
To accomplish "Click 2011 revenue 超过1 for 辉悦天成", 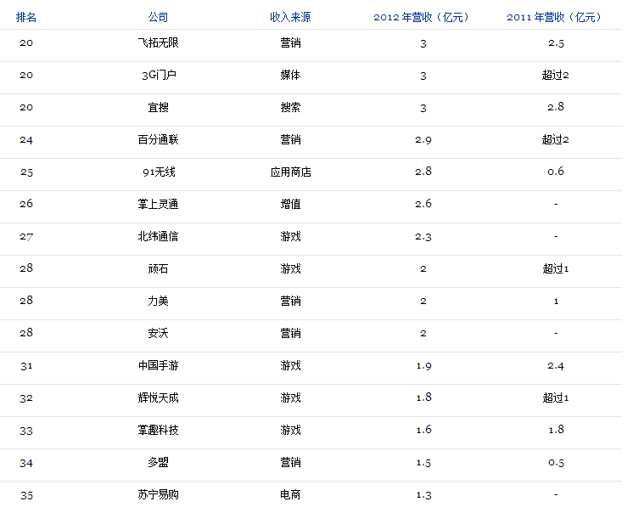I will (556, 397).
